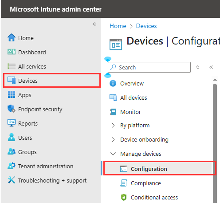The width and height of the screenshot is (220, 203).
Task: Open Tenant administration section
Action: pos(51,166)
